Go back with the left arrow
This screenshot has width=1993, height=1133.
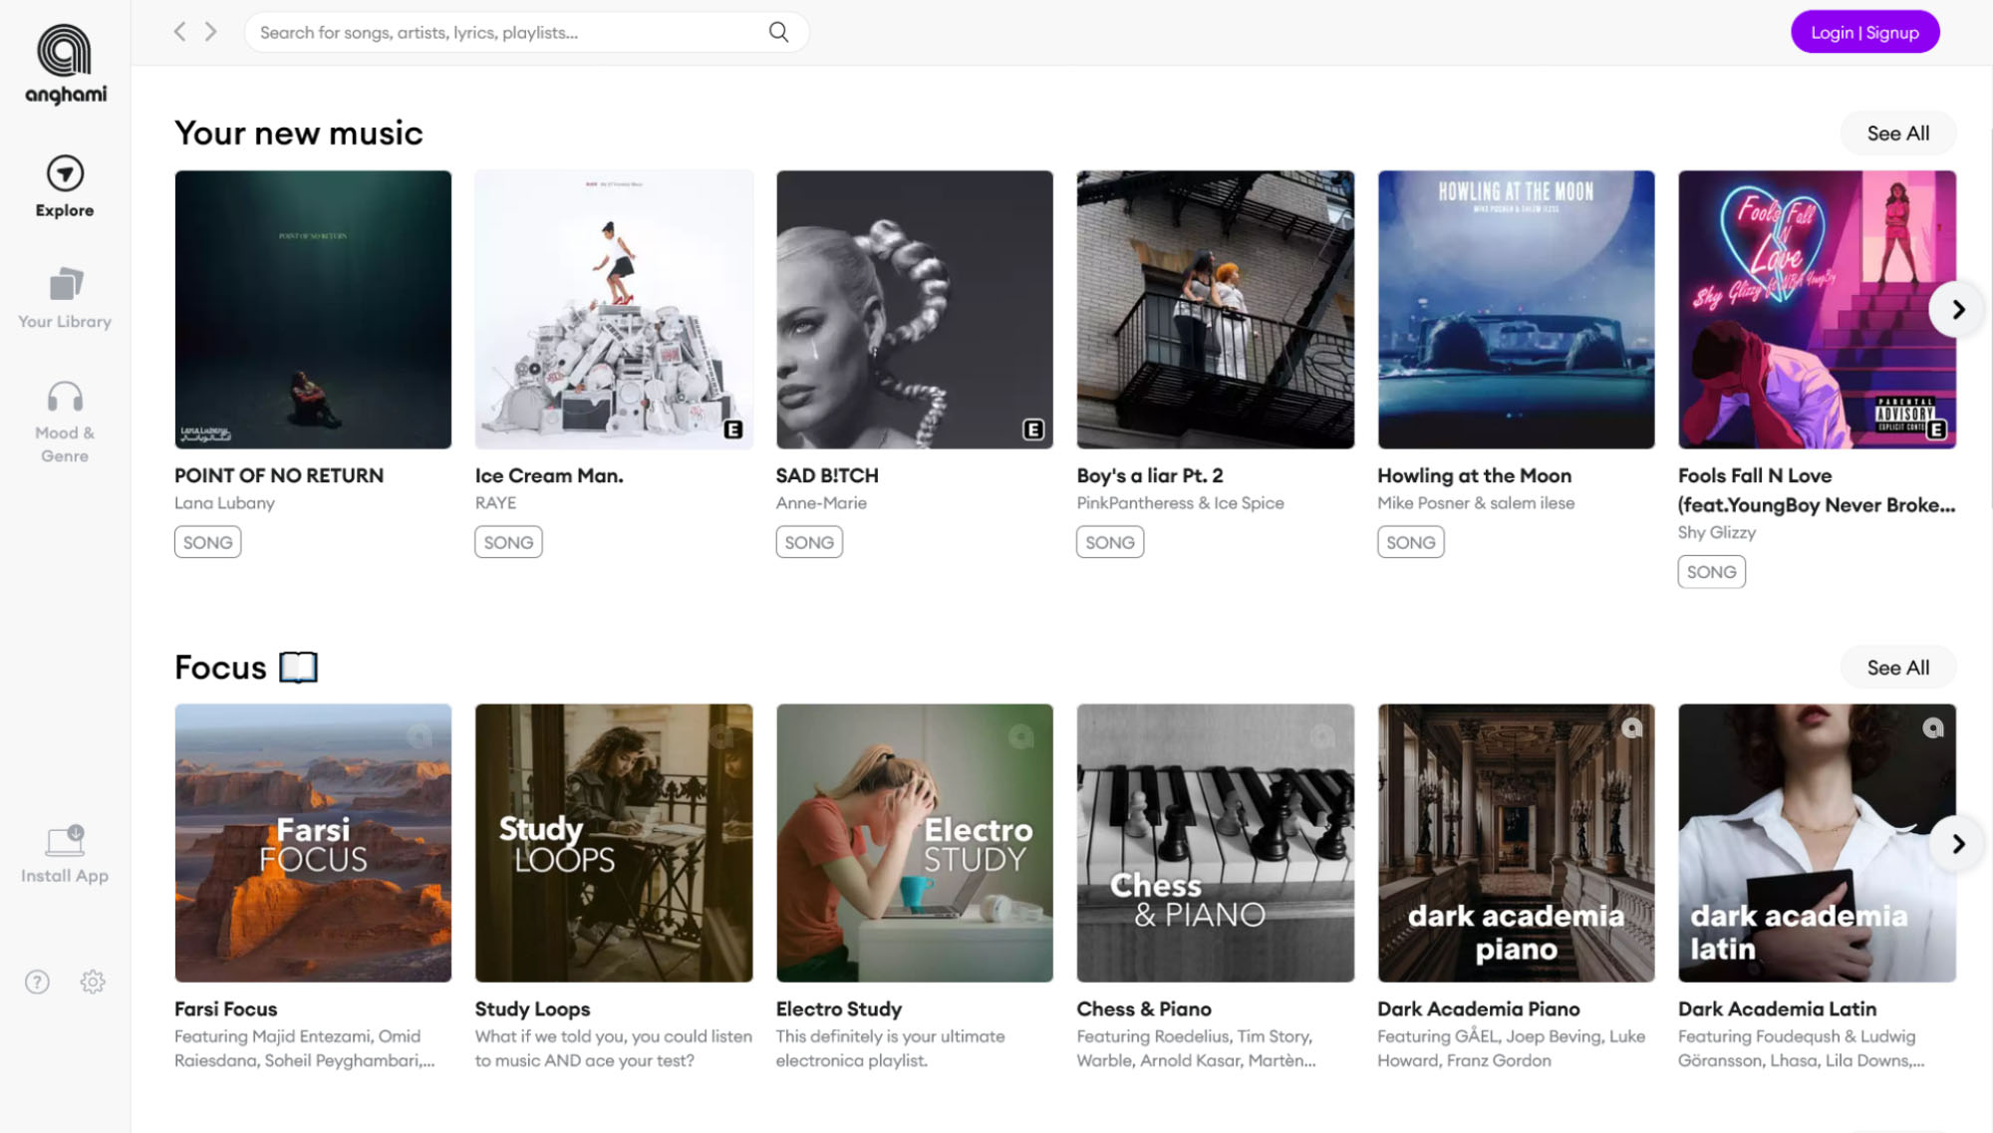tap(179, 32)
